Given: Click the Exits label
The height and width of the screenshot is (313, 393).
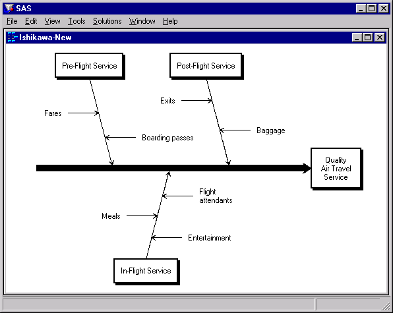Looking at the screenshot, I should [167, 101].
